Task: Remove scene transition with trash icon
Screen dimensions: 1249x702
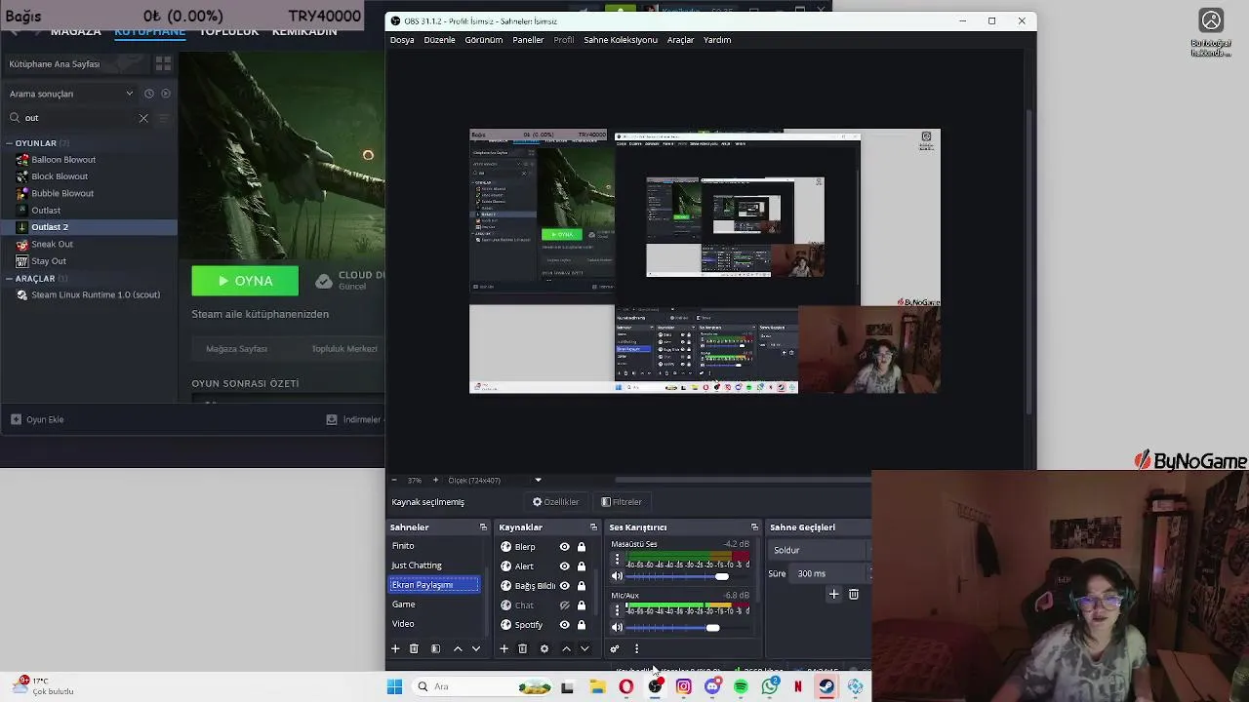Action: (x=854, y=594)
